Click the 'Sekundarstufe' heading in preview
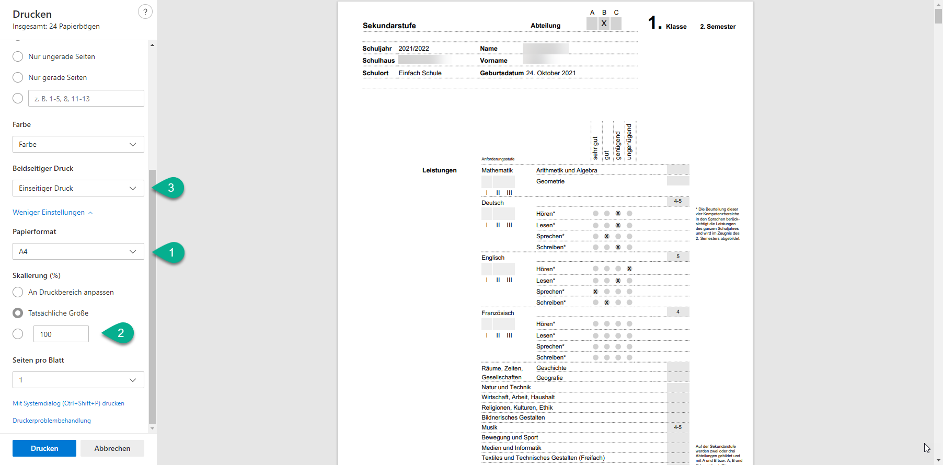 point(389,26)
